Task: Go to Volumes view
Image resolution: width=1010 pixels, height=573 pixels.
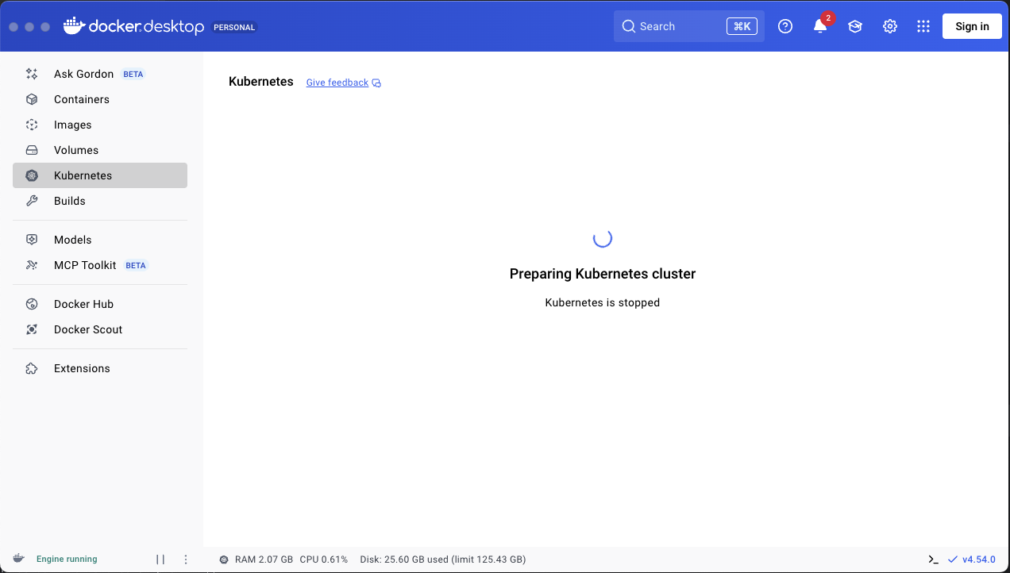Action: click(100, 150)
